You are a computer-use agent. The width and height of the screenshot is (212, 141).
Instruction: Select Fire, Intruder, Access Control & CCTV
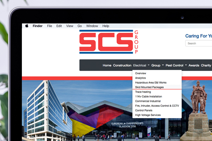click(x=157, y=106)
